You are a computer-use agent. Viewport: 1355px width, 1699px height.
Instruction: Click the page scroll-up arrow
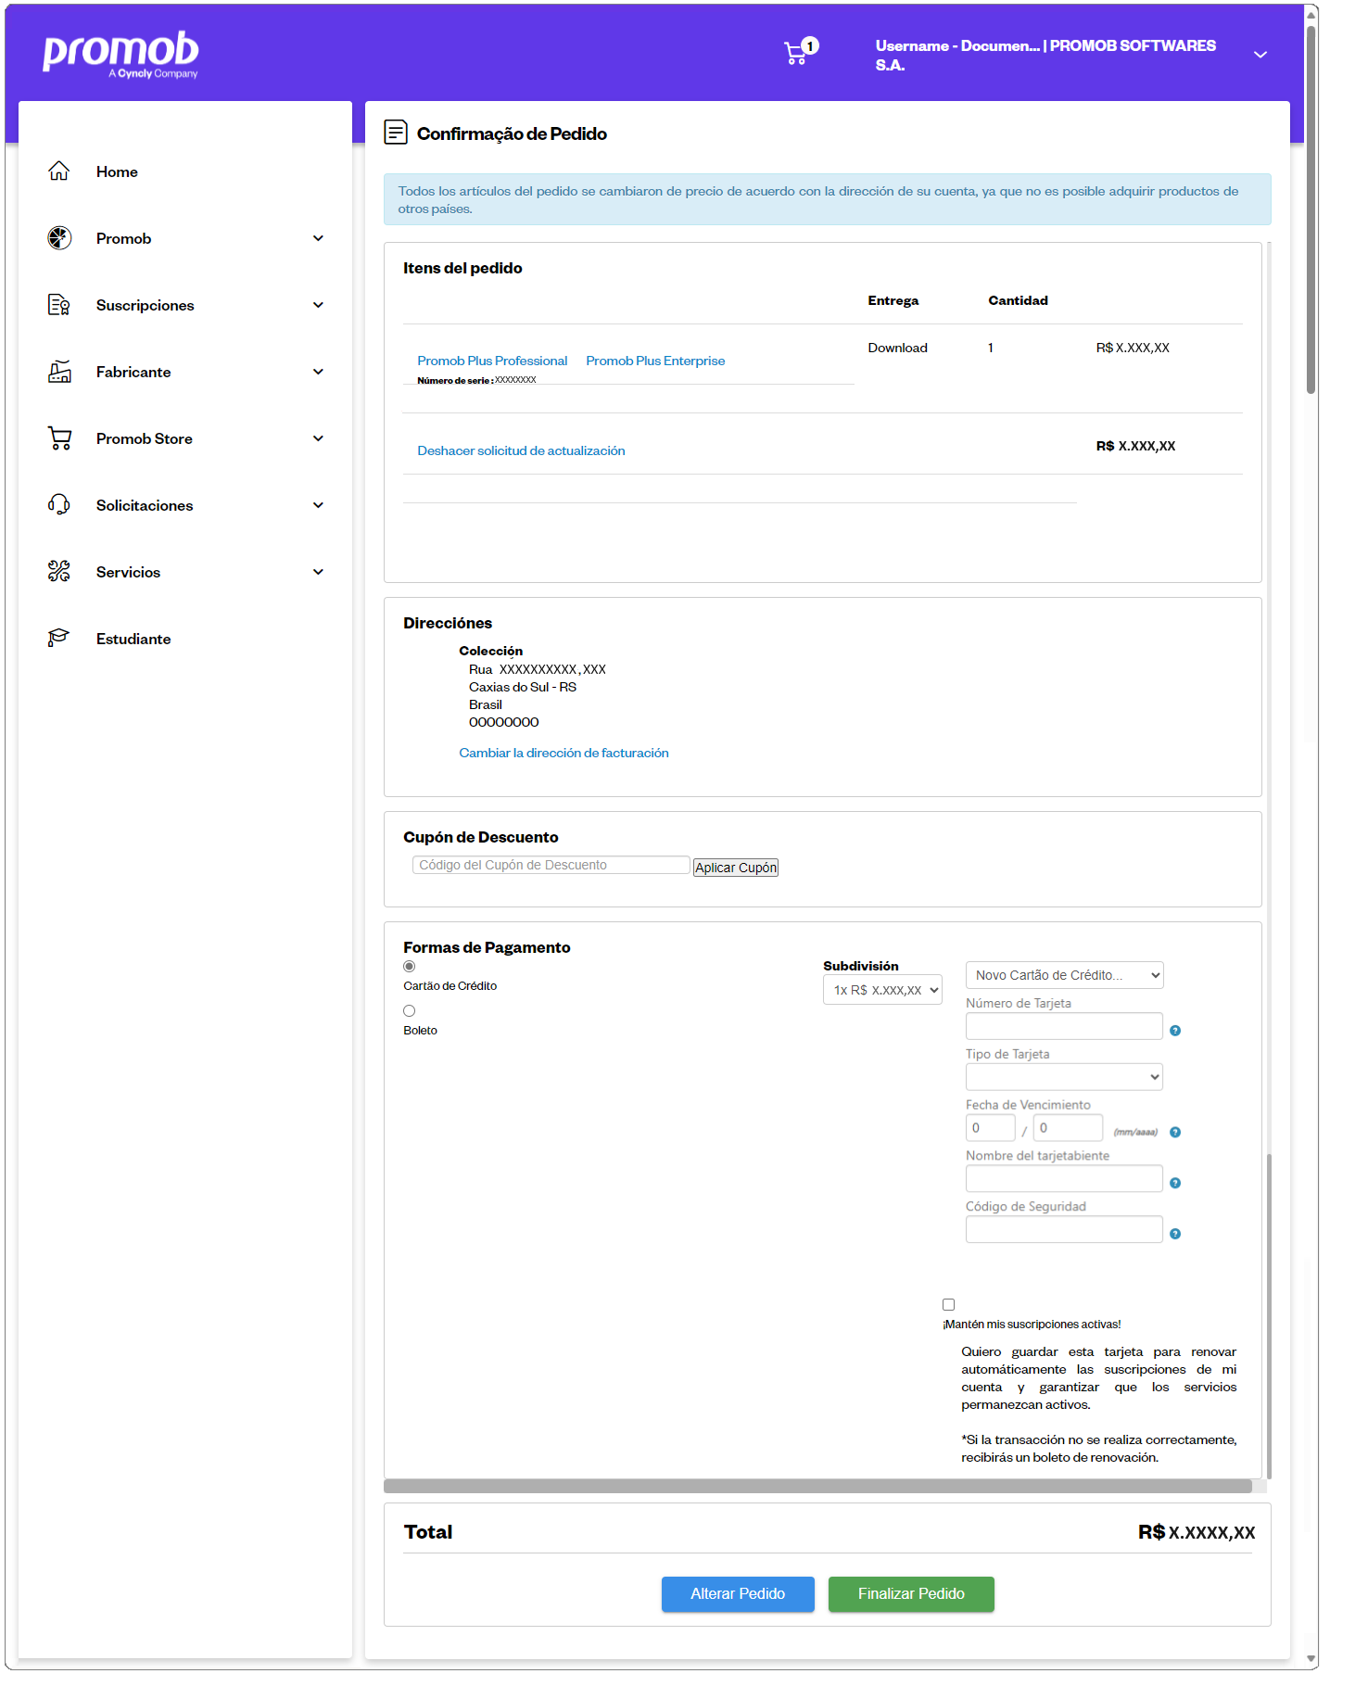pos(1311,15)
